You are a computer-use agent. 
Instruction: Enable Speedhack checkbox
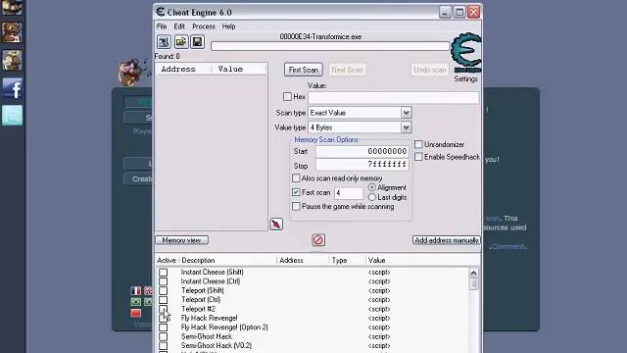[418, 157]
